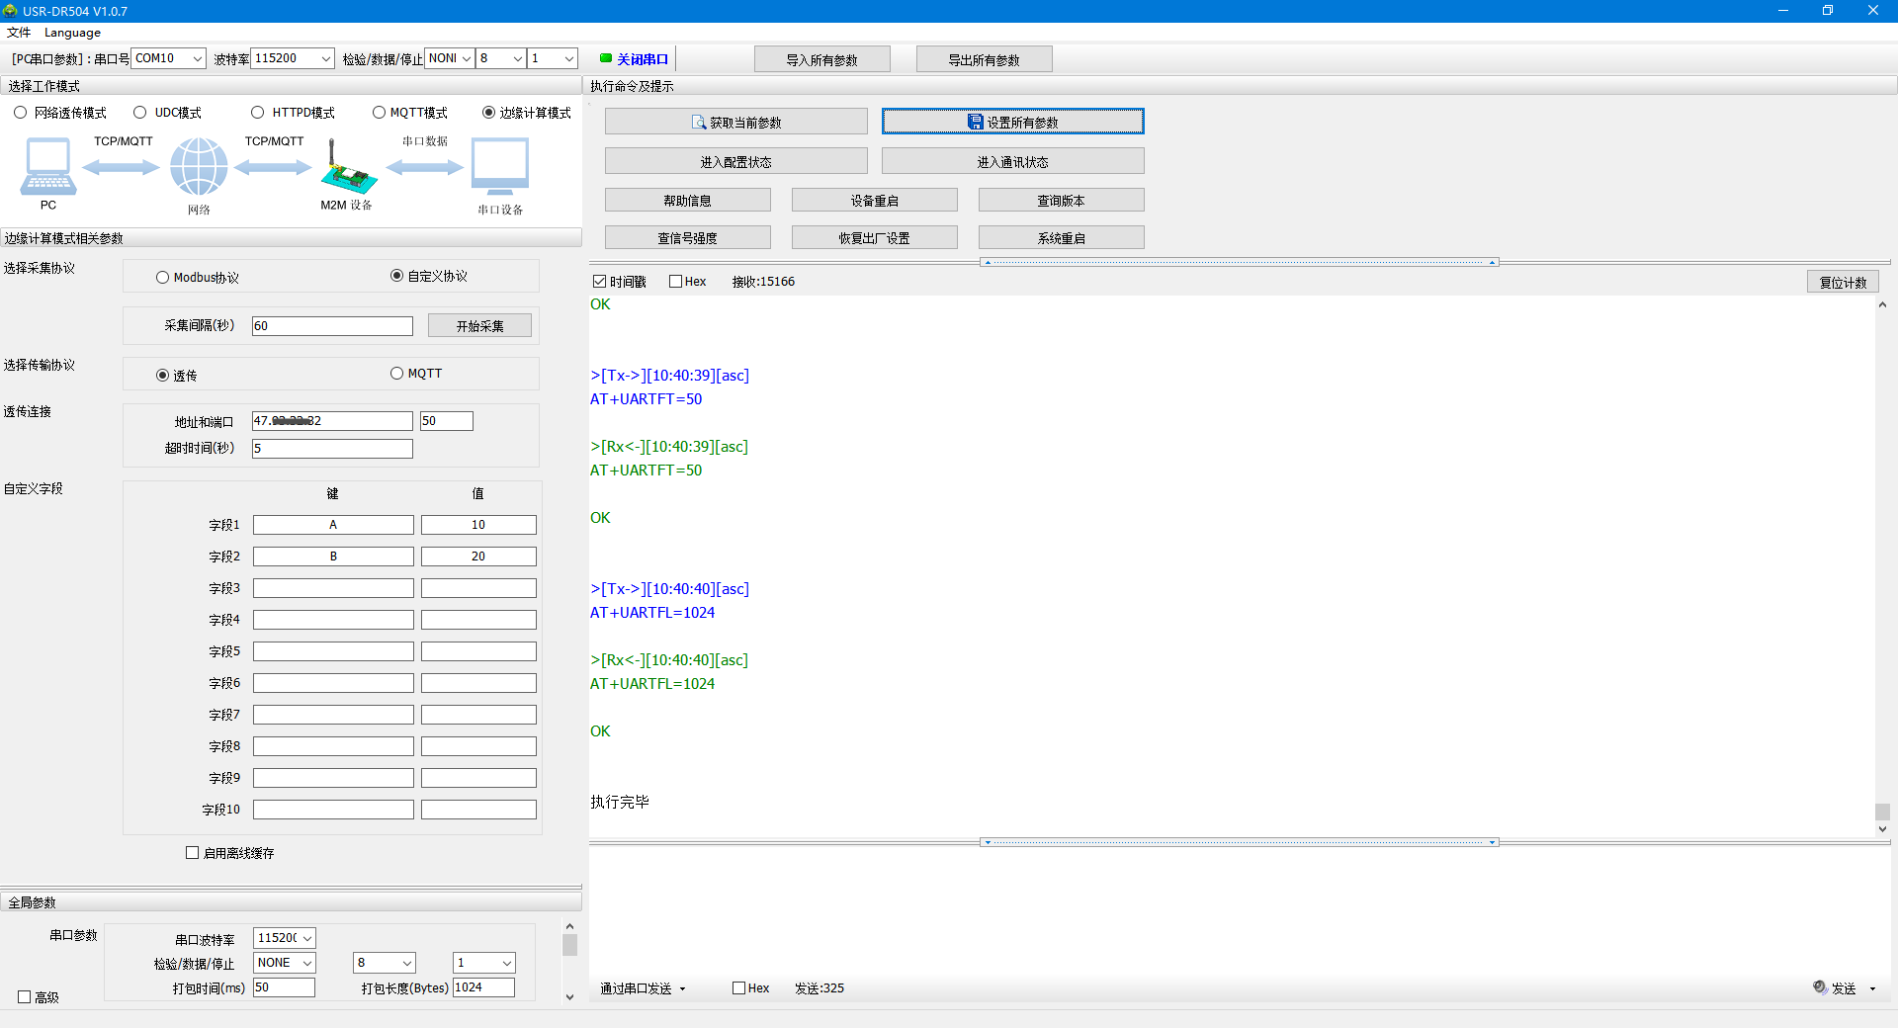Viewport: 1898px width, 1028px height.
Task: Open the 通过串口发送 dropdown arrow
Action: pyautogui.click(x=682, y=988)
